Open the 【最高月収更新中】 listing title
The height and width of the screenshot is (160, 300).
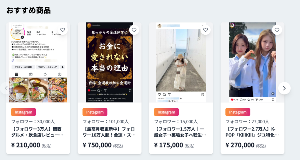point(109,132)
